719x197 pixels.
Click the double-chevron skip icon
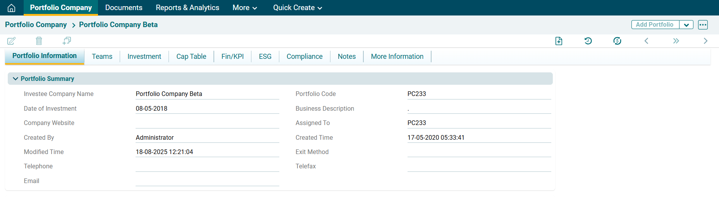tap(676, 41)
